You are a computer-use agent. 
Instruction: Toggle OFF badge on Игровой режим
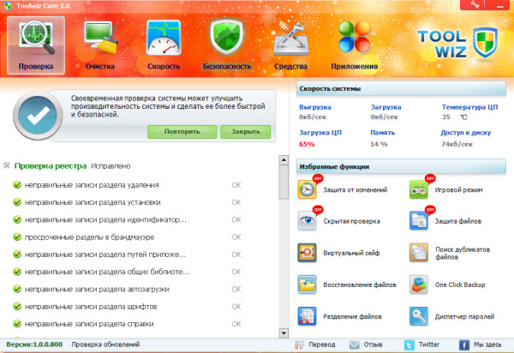point(430,178)
